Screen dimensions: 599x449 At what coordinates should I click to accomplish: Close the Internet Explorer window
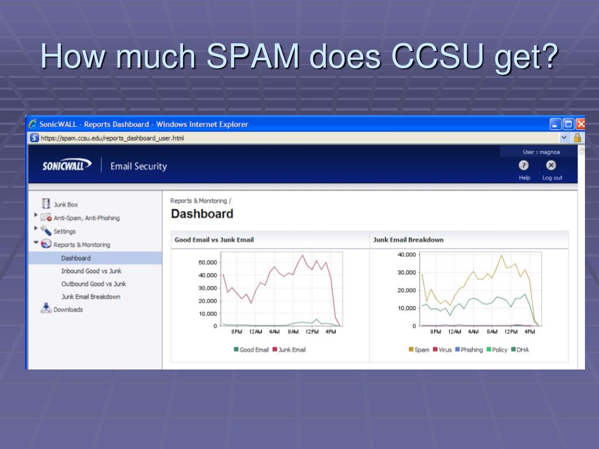580,124
